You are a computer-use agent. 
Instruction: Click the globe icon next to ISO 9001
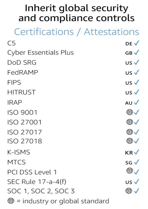pyautogui.click(x=129, y=112)
